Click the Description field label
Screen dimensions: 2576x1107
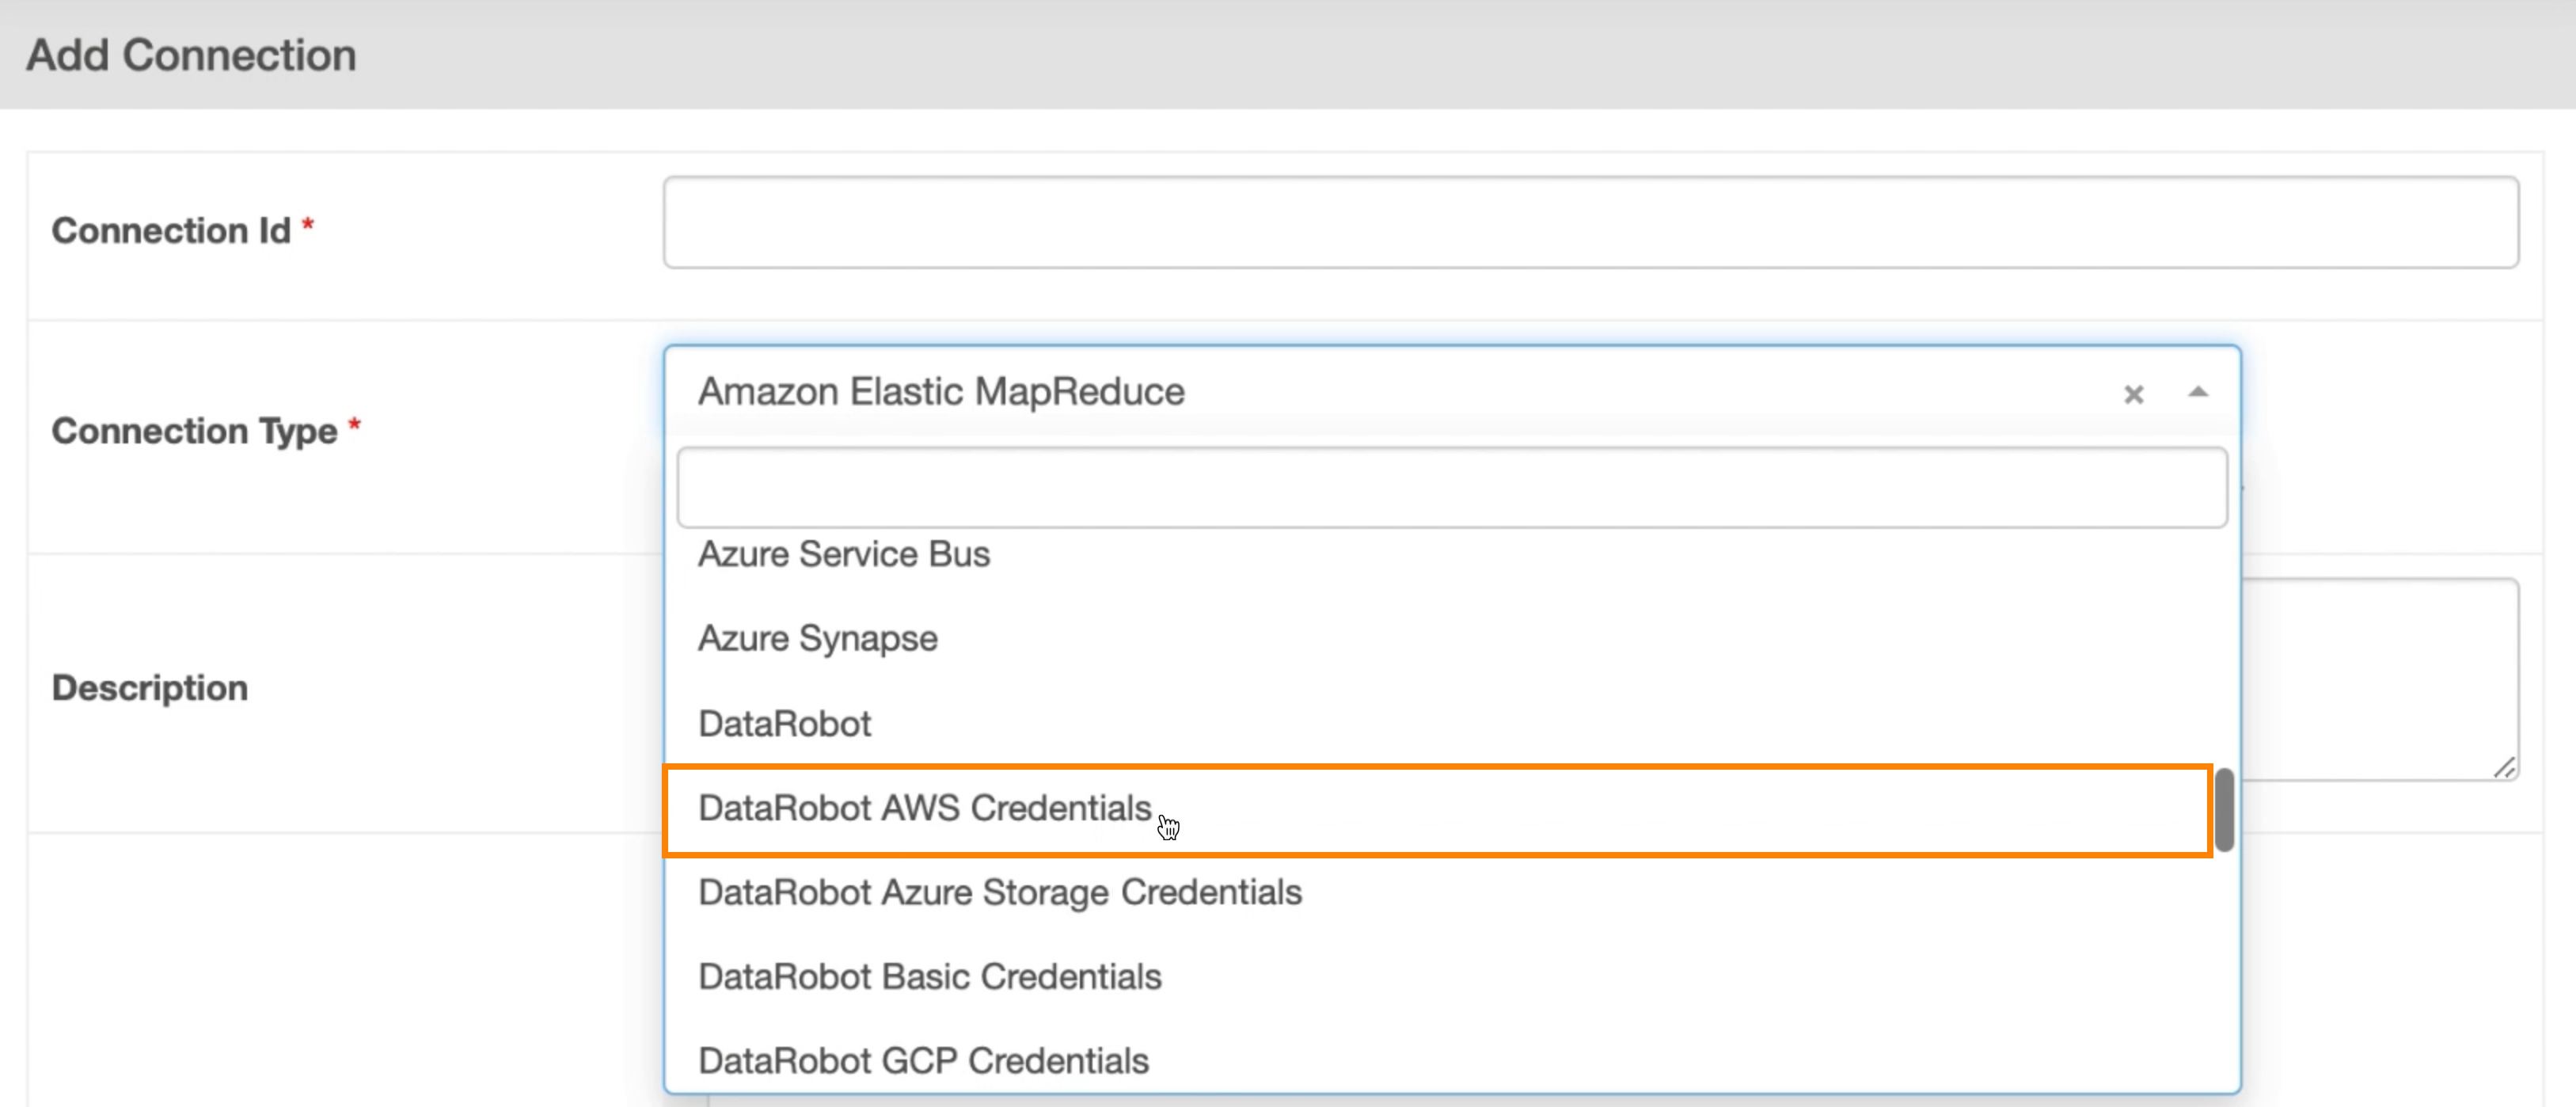click(150, 688)
